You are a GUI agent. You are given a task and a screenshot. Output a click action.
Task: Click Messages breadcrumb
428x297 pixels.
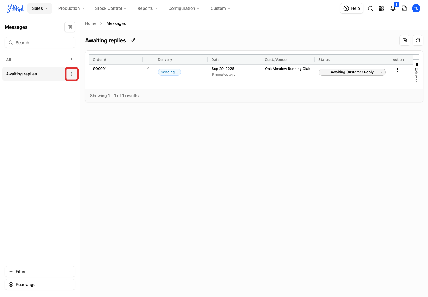(116, 23)
